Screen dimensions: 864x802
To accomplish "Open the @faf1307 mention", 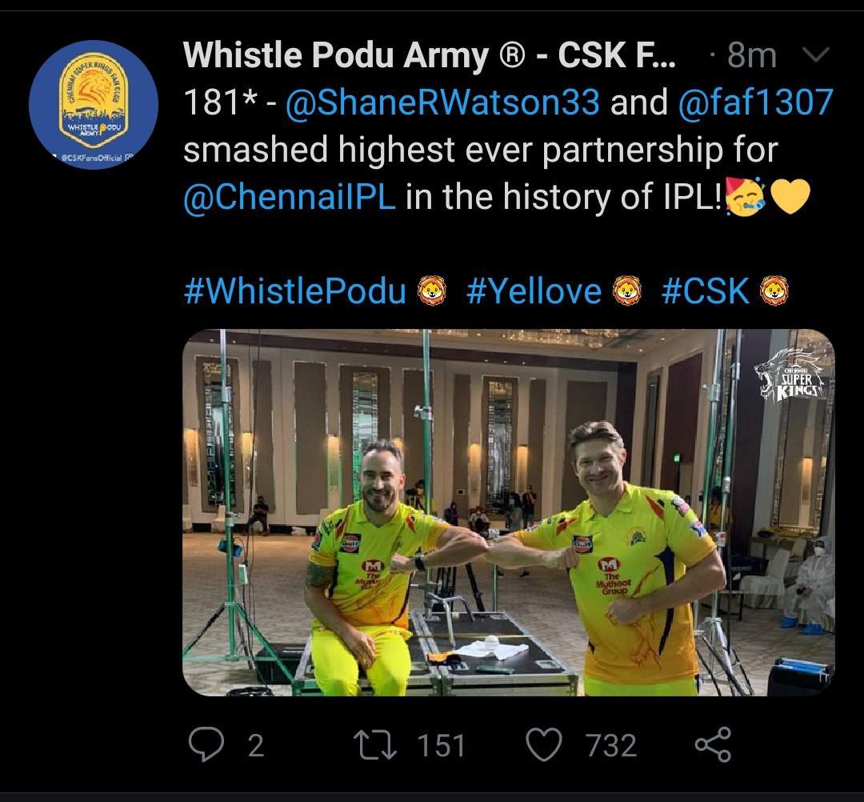I will coord(755,102).
